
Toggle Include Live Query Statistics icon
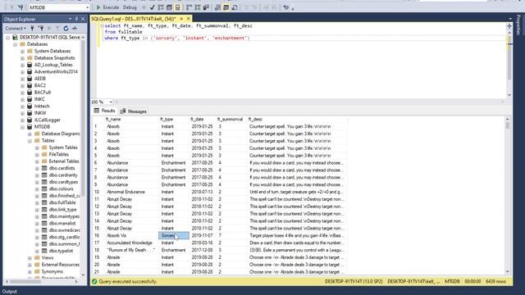point(198,7)
